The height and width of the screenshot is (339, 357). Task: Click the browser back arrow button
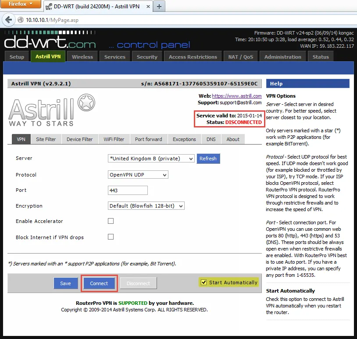click(x=8, y=20)
